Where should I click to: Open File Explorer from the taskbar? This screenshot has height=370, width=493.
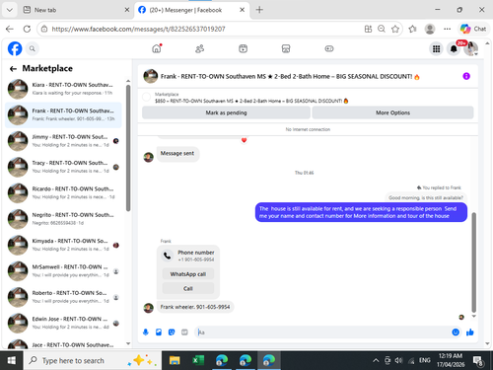tap(175, 360)
